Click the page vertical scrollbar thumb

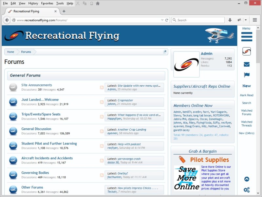point(259,46)
